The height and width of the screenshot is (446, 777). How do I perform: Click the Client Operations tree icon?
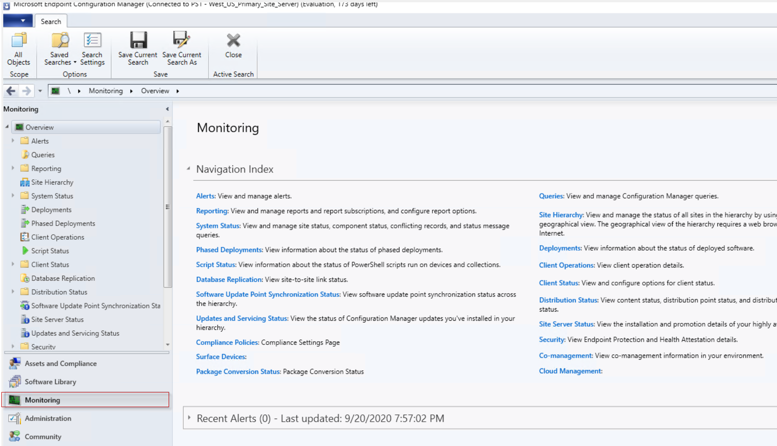[25, 237]
